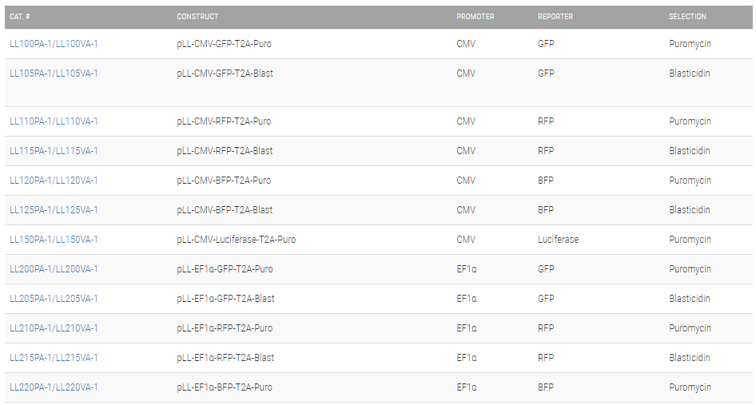The height and width of the screenshot is (405, 756).
Task: Click the LL215PA-1 catalog link
Action: click(x=30, y=358)
